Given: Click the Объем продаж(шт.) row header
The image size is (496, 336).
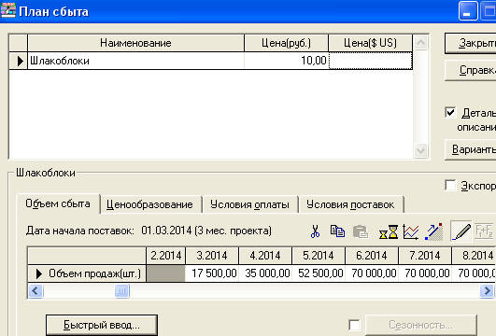Looking at the screenshot, I should [x=87, y=273].
